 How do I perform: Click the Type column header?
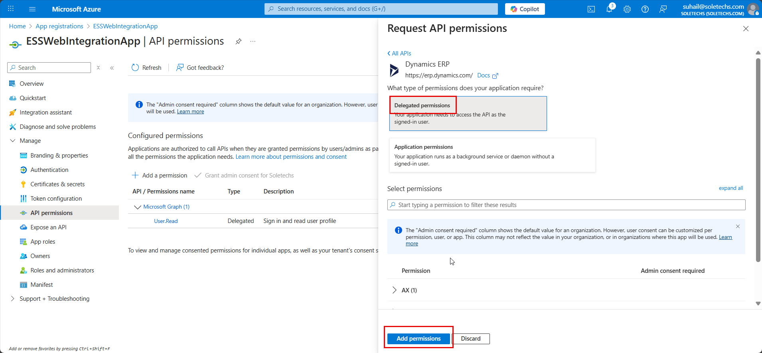point(234,191)
